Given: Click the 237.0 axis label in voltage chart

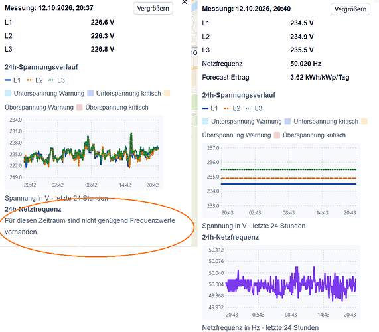Looking at the screenshot, I should 213,148.
